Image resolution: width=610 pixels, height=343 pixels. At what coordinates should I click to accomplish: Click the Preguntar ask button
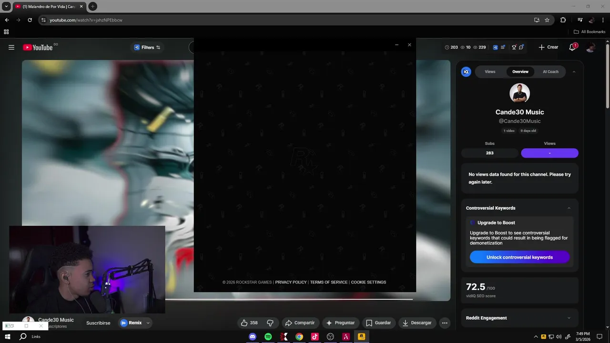(340, 323)
